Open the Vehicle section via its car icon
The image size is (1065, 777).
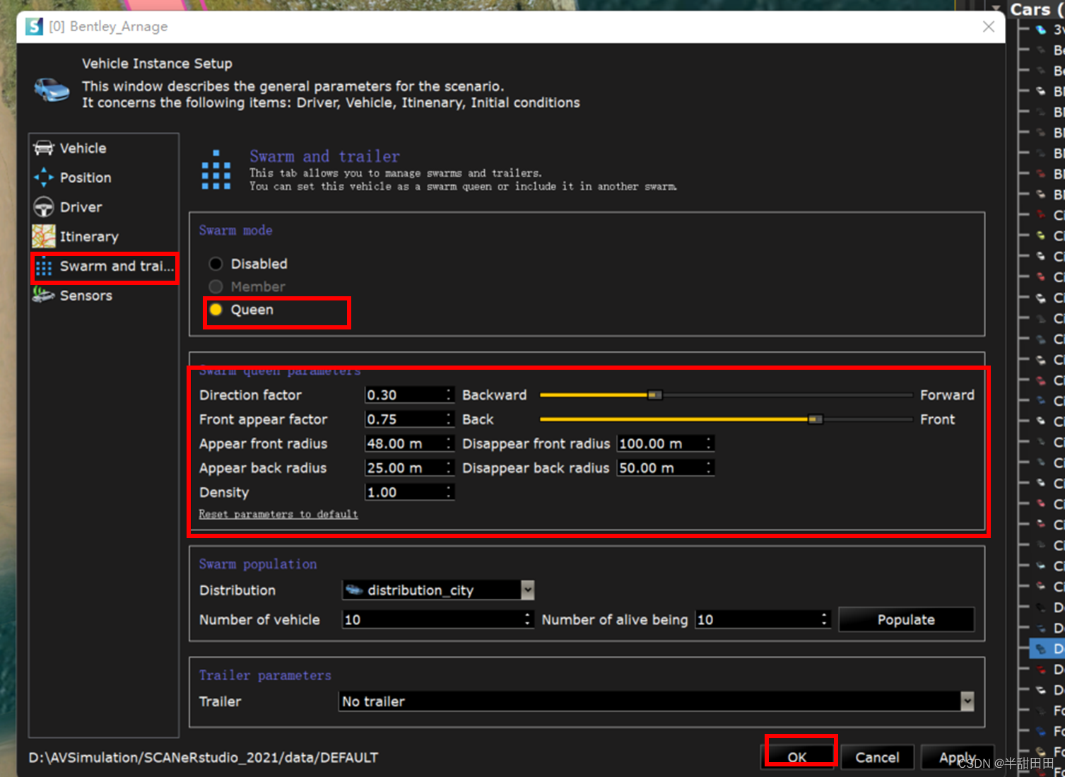click(44, 148)
